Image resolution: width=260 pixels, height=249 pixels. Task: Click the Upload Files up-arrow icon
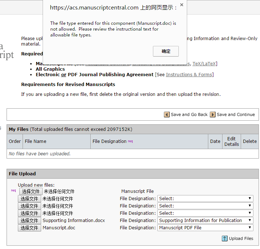click(225, 238)
